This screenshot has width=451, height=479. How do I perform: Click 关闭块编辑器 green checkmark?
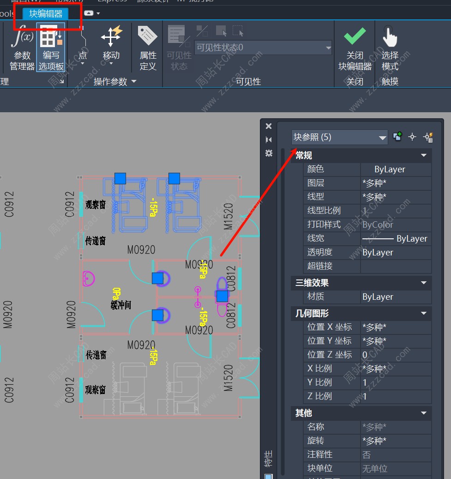[x=355, y=37]
